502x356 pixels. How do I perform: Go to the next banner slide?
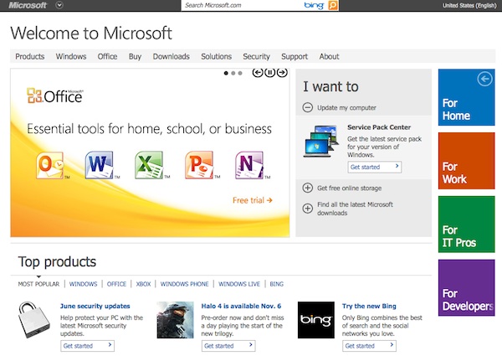tap(283, 73)
